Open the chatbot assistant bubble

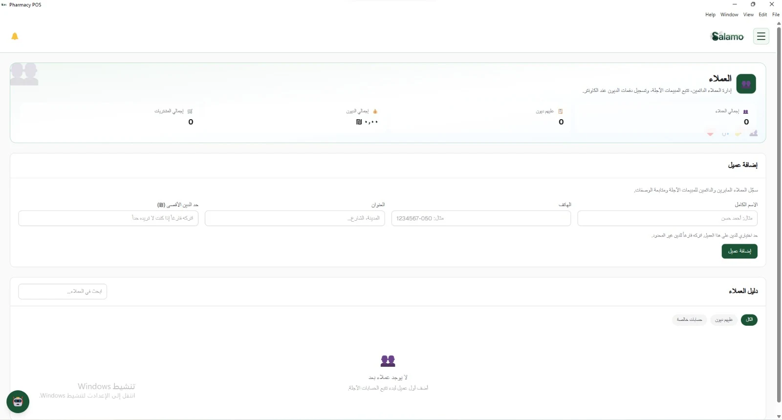point(18,401)
